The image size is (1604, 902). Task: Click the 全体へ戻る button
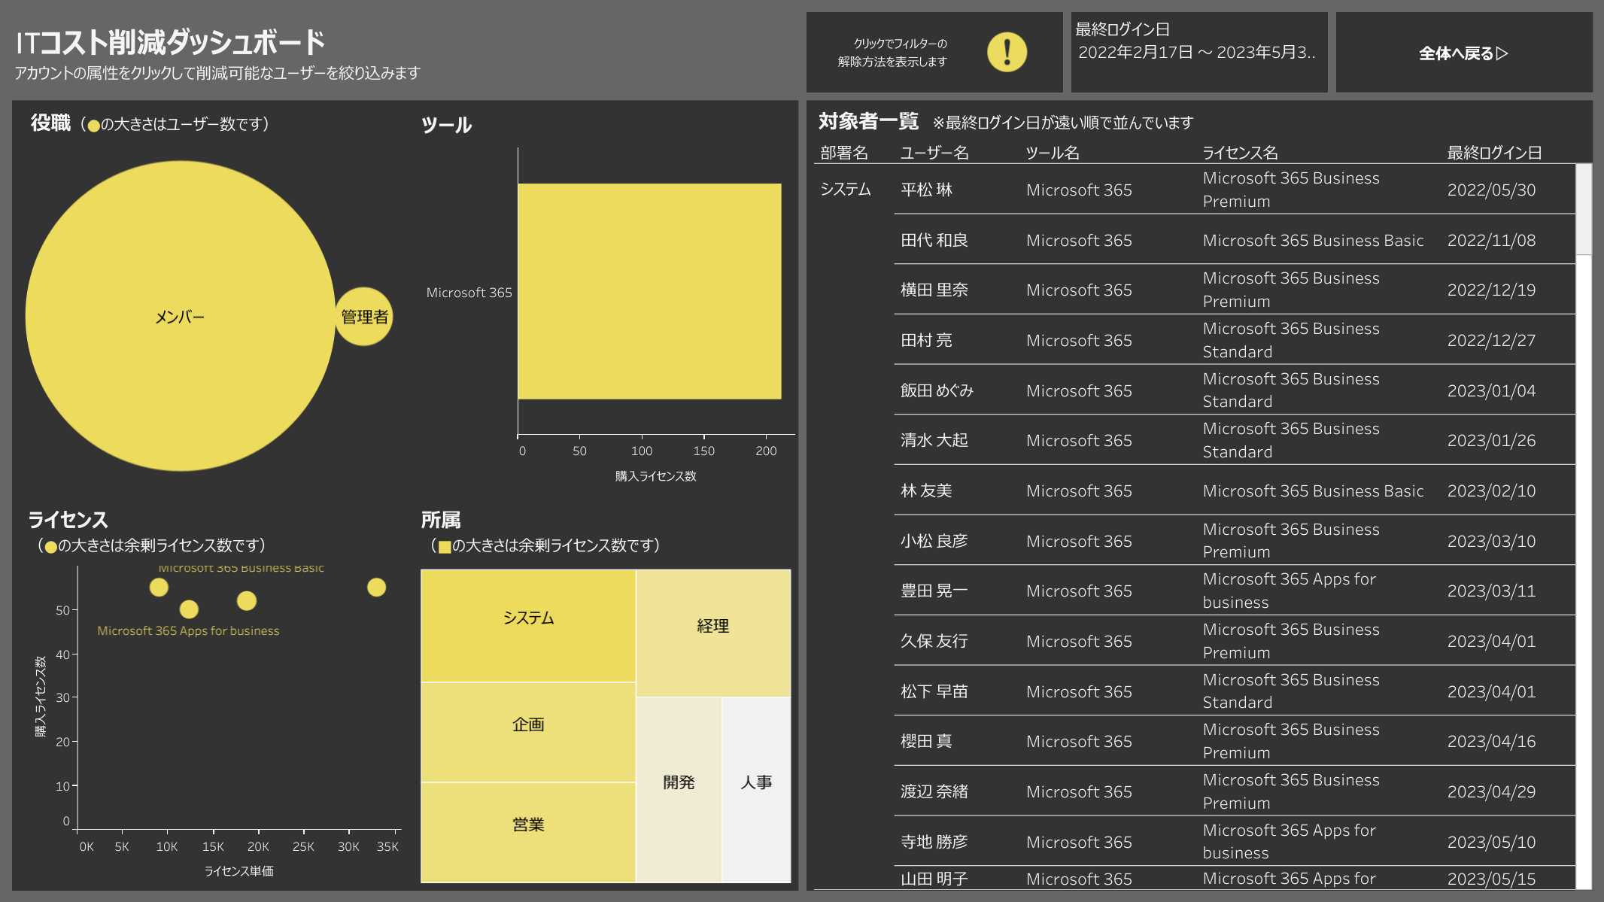click(x=1463, y=53)
